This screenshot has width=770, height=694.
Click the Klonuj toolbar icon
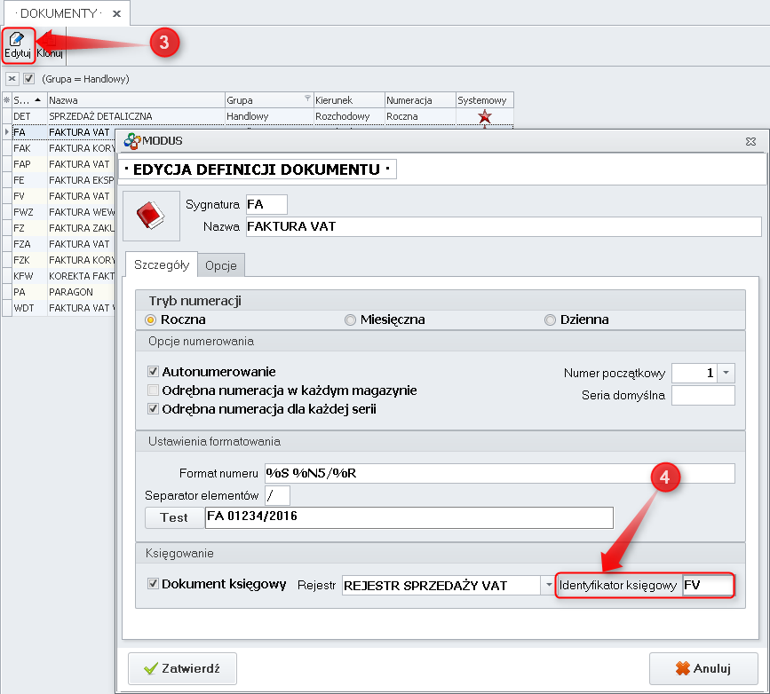(x=49, y=45)
